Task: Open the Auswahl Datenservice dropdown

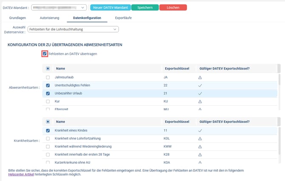Action: point(73,29)
